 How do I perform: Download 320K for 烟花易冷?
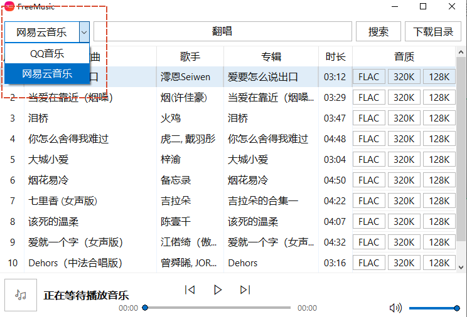pos(404,180)
